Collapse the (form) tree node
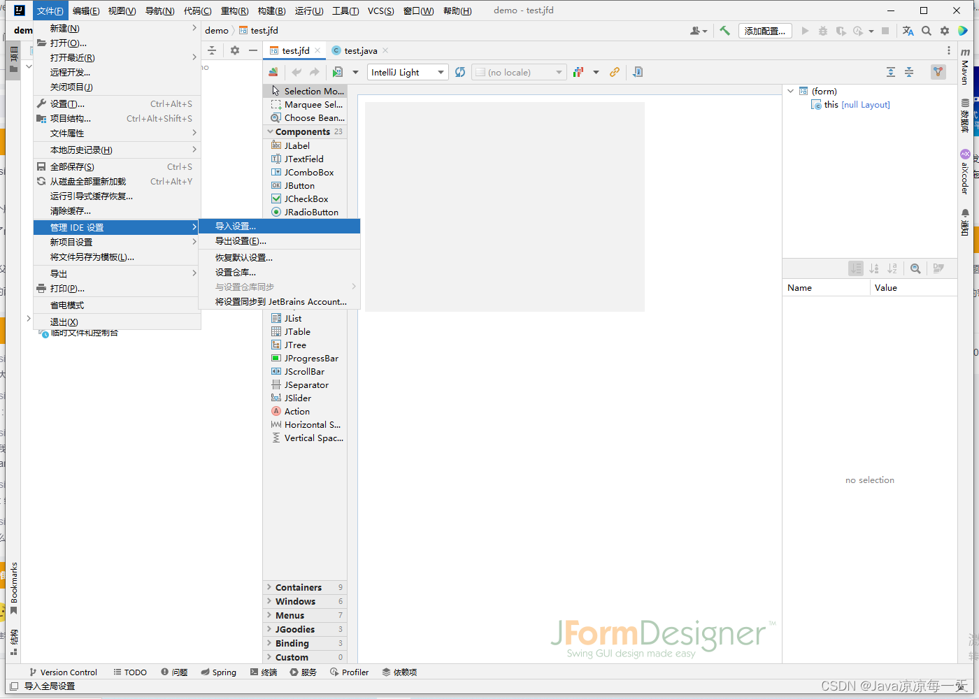This screenshot has width=979, height=699. pos(790,91)
